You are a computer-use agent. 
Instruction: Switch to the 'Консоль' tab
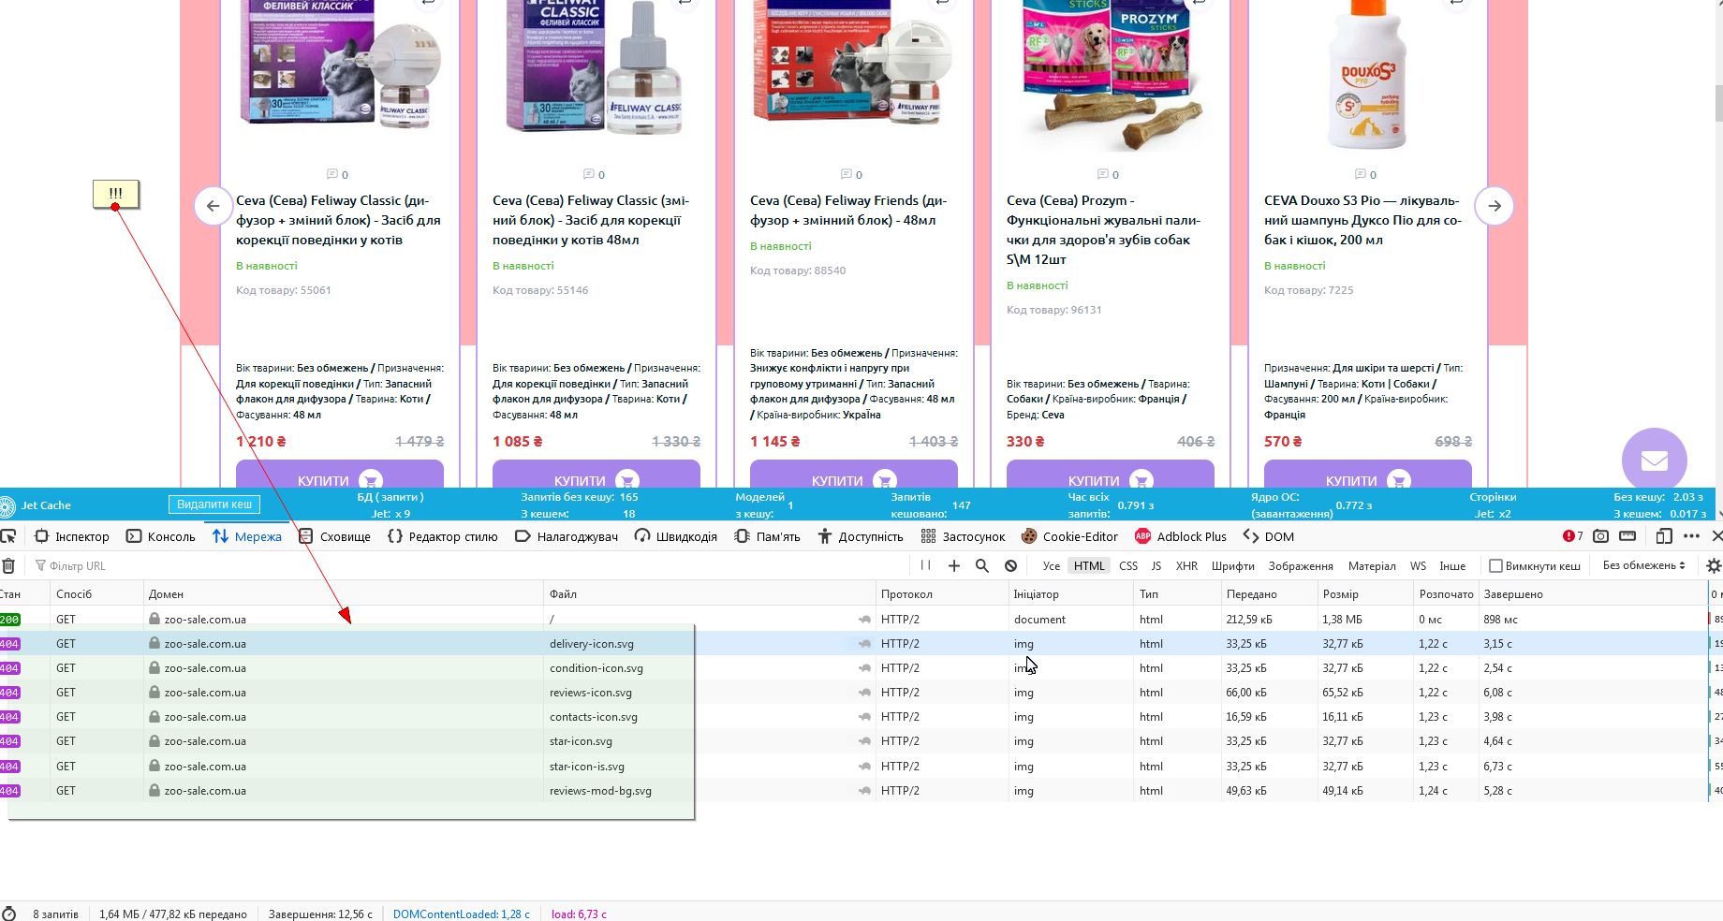(161, 536)
